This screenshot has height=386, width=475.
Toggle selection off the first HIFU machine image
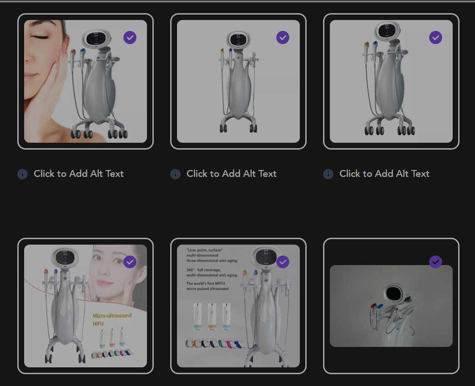(130, 38)
